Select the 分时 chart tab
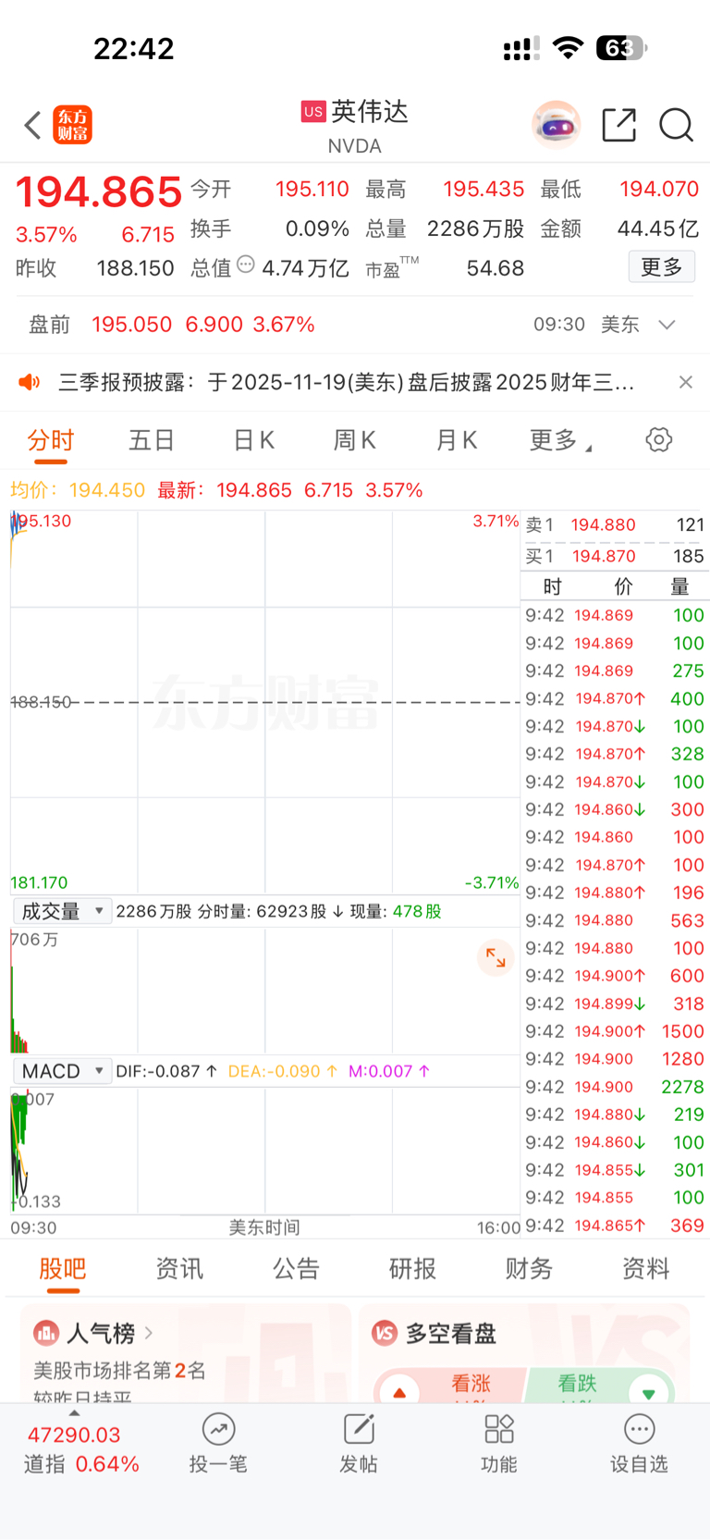 50,440
